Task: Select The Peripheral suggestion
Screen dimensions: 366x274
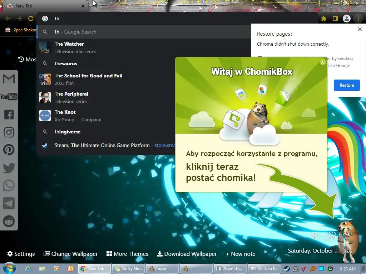Action: 106,97
